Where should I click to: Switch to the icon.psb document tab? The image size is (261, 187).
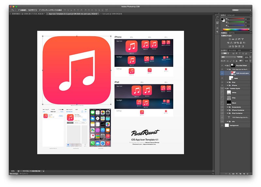point(112,14)
